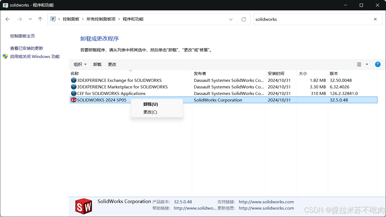Expand the chevron after 所有控制面板项 breadcrumb
This screenshot has height=217, width=386.
point(119,19)
